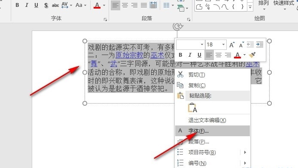Open 字体(F)... from context menu
Viewport: 298px width, 168px height.
pos(213,131)
